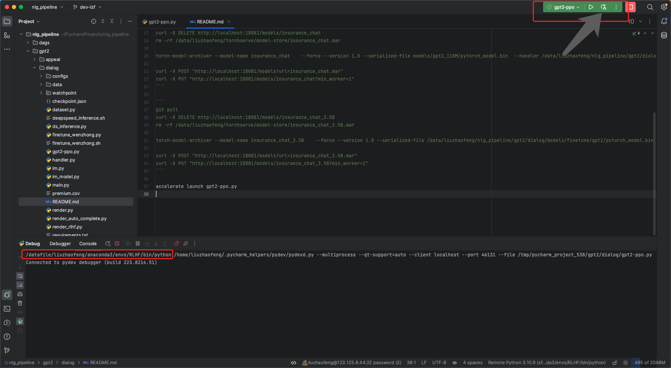Expand the configs folder
671x368 pixels.
[41, 76]
